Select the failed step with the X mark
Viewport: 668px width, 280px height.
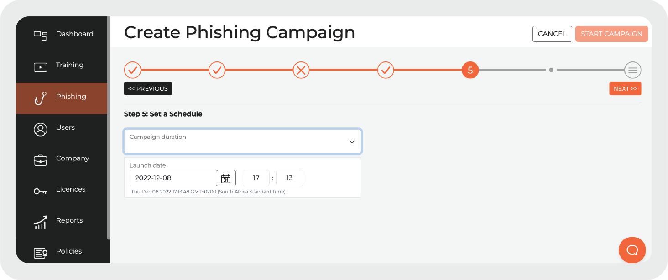301,70
